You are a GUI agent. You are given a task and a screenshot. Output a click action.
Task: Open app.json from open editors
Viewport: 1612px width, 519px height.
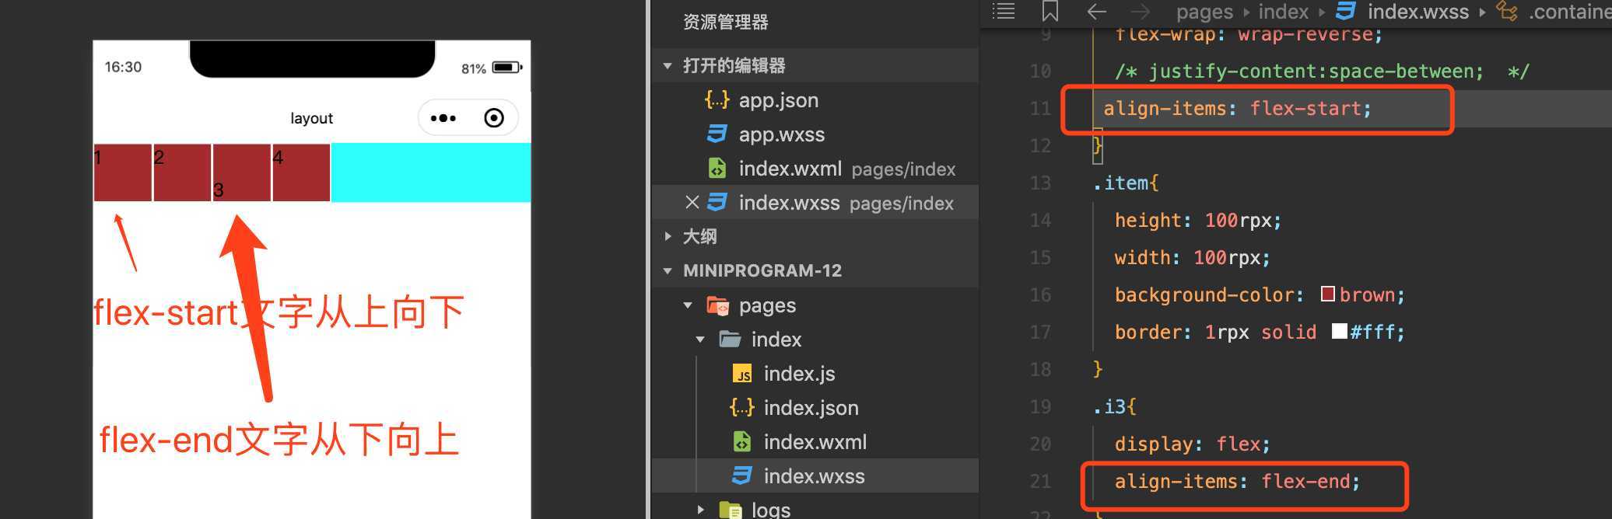pos(815,99)
